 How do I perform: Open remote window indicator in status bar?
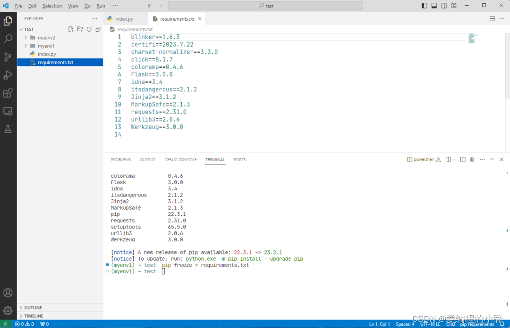(x=5, y=324)
